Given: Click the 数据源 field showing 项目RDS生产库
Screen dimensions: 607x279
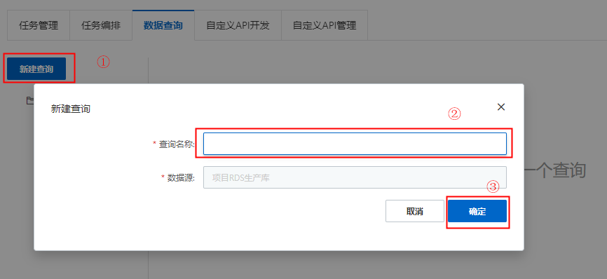Looking at the screenshot, I should click(x=355, y=177).
